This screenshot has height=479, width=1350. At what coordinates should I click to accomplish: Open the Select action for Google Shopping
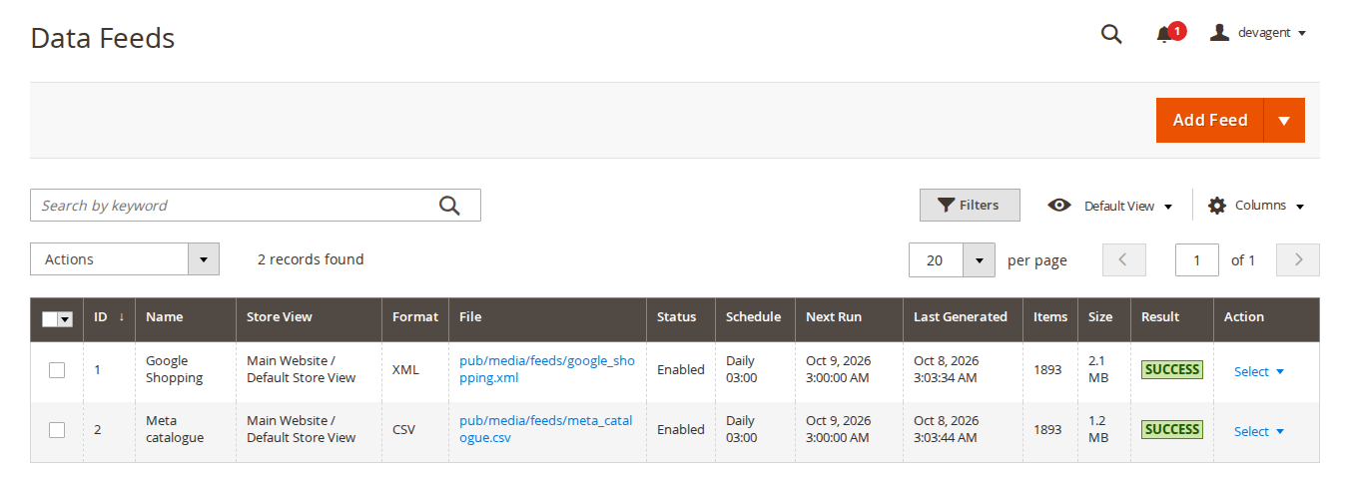pos(1258,371)
